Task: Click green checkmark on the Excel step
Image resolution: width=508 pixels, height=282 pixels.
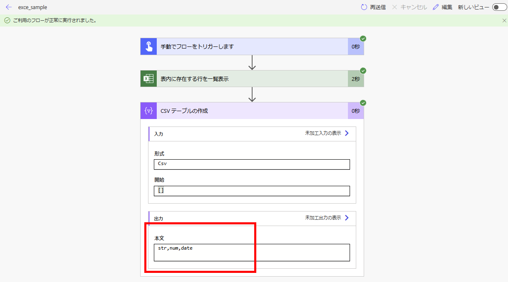Action: pos(362,70)
